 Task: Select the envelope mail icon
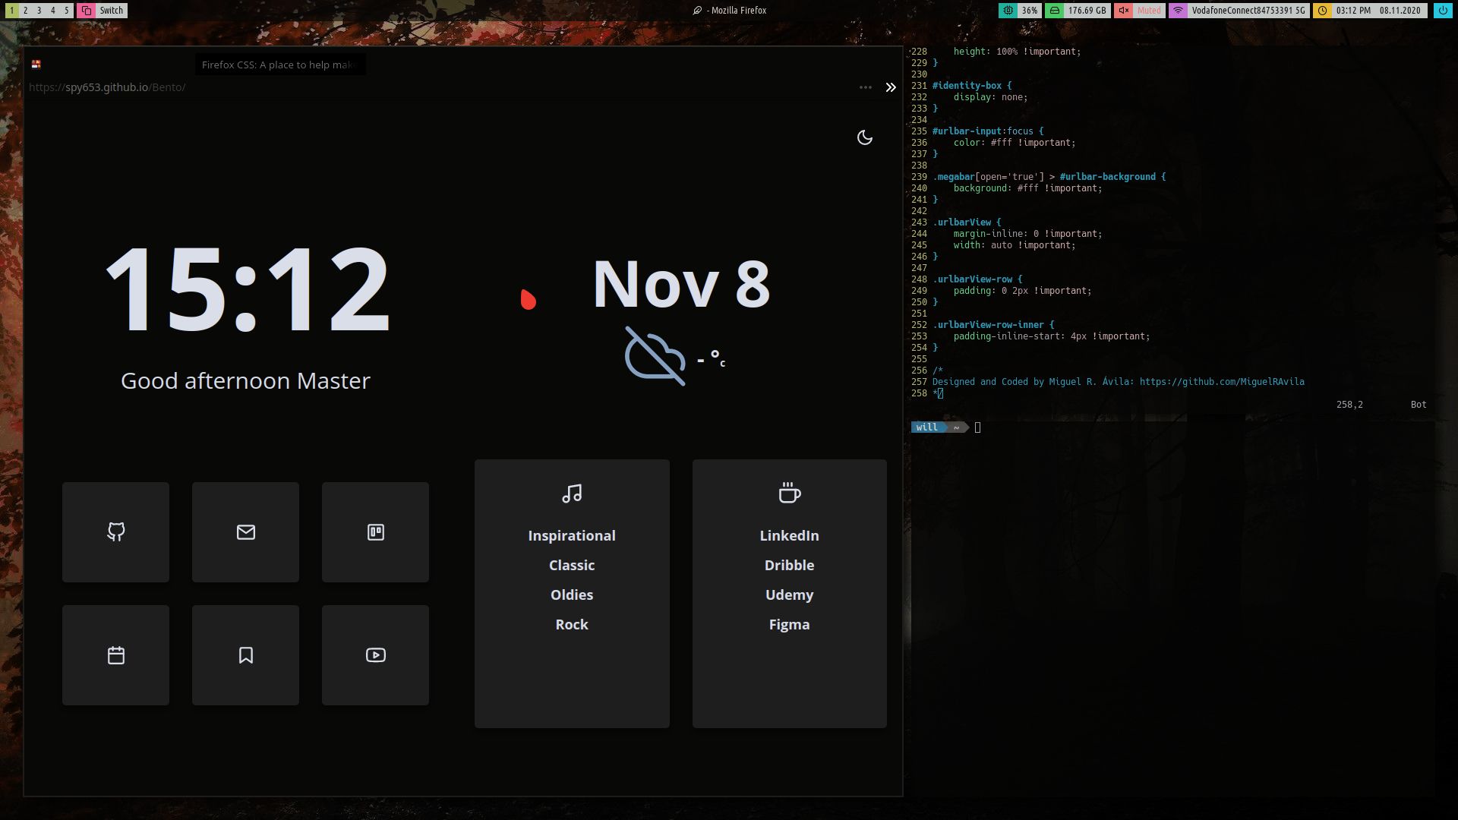[x=245, y=531]
